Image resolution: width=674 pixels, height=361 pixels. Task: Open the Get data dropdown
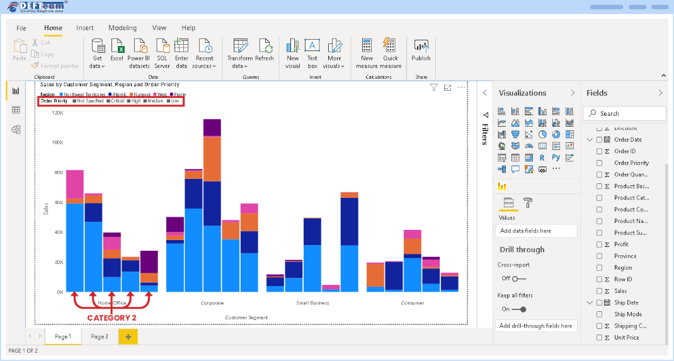tap(98, 66)
